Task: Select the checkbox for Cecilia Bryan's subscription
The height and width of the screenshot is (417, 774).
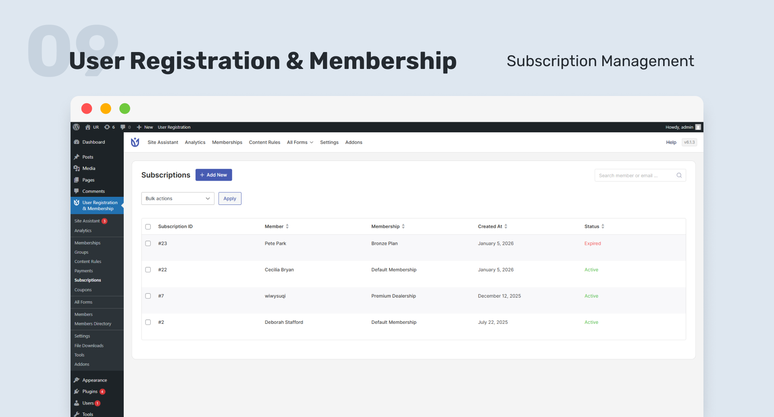Action: (x=148, y=270)
